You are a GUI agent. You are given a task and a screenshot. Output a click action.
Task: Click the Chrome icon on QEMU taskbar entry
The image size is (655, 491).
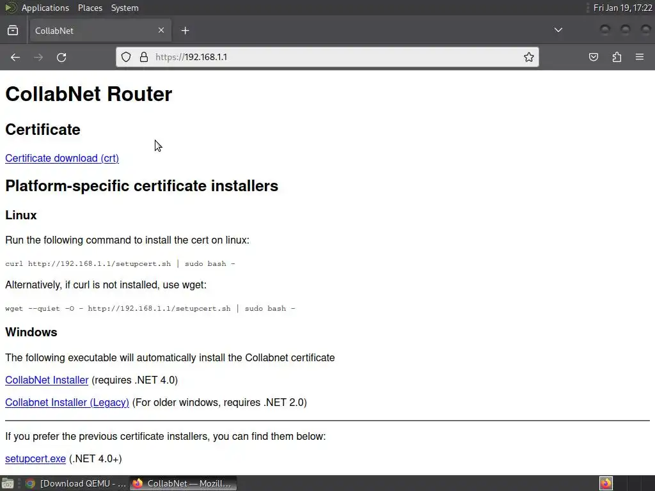[30, 483]
